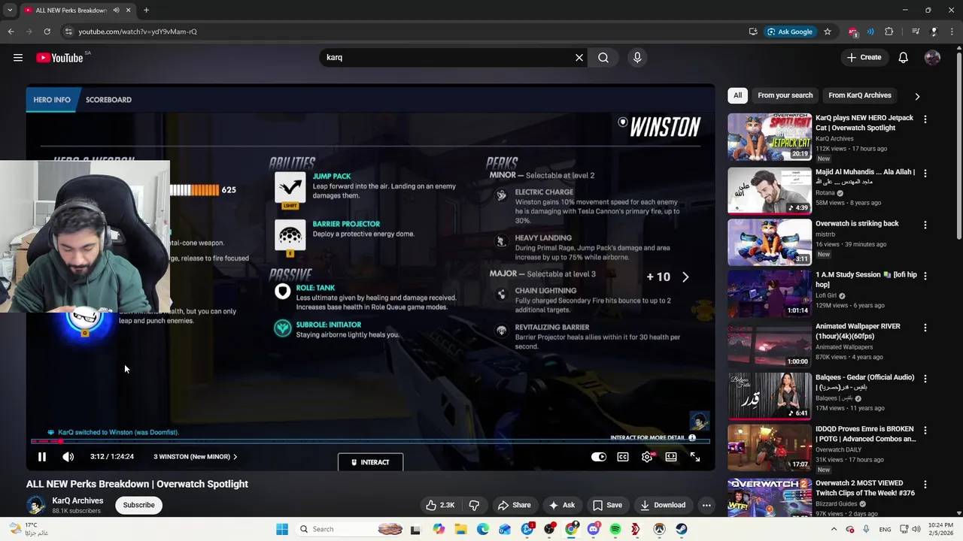
Task: Share the video
Action: click(515, 505)
